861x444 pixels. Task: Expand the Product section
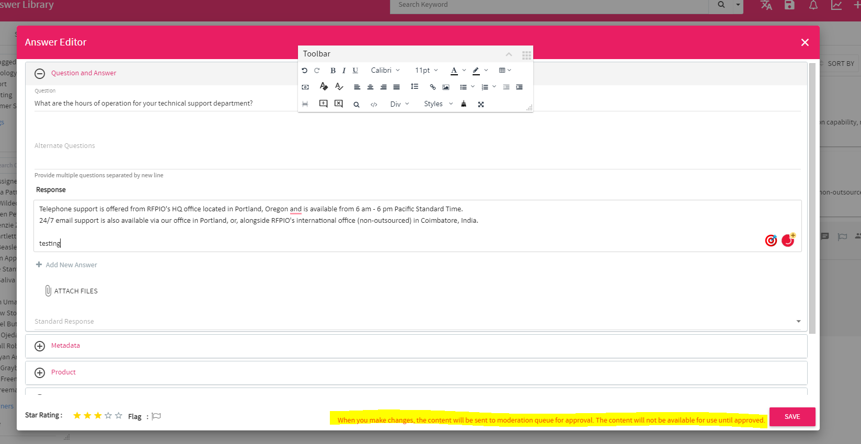point(40,373)
